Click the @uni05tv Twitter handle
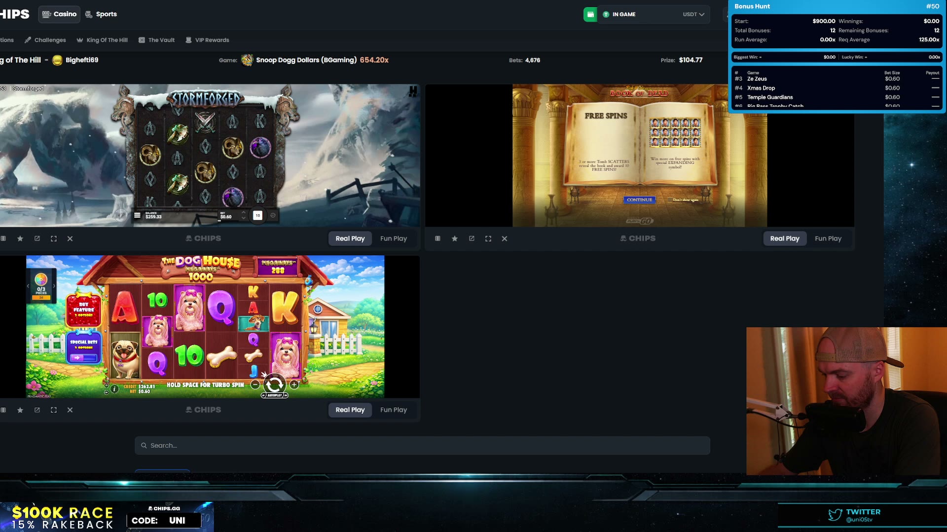 pyautogui.click(x=859, y=520)
